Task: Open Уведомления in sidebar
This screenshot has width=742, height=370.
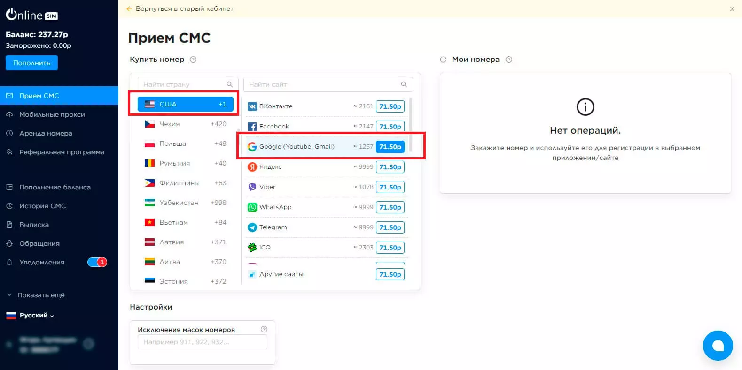Action: [x=42, y=262]
